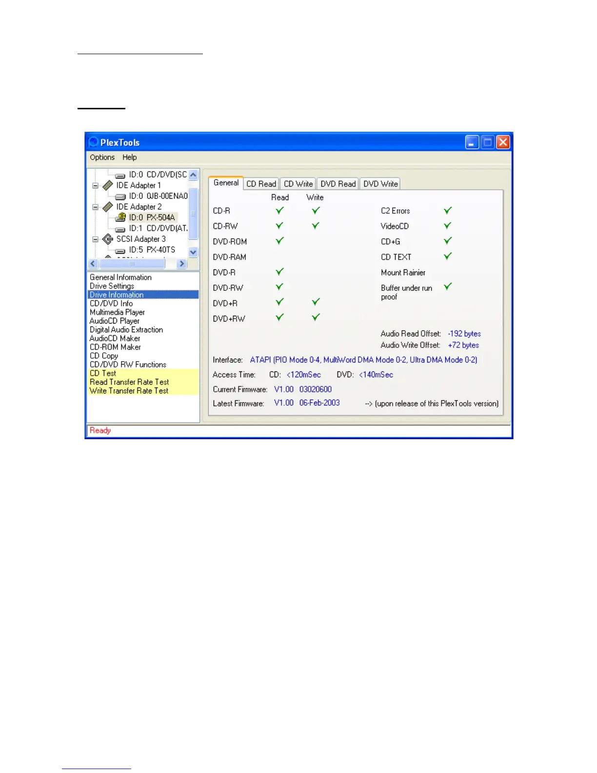Launch AudioCD Player from function list
This screenshot has height=773, width=597.
pos(114,321)
